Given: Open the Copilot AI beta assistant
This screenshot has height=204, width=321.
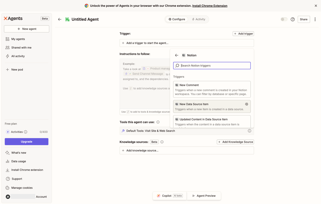Looking at the screenshot, I should (170, 196).
